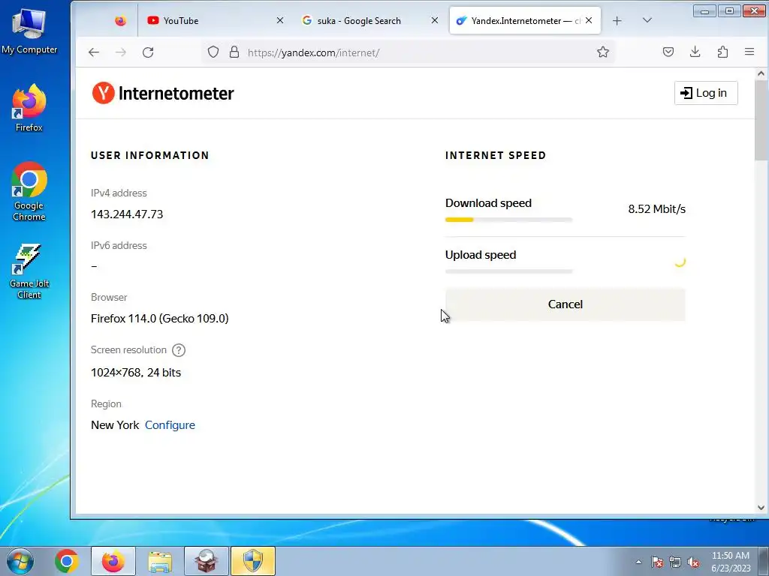This screenshot has height=576, width=769.
Task: Close the suka - Google Search tab
Action: (x=435, y=20)
